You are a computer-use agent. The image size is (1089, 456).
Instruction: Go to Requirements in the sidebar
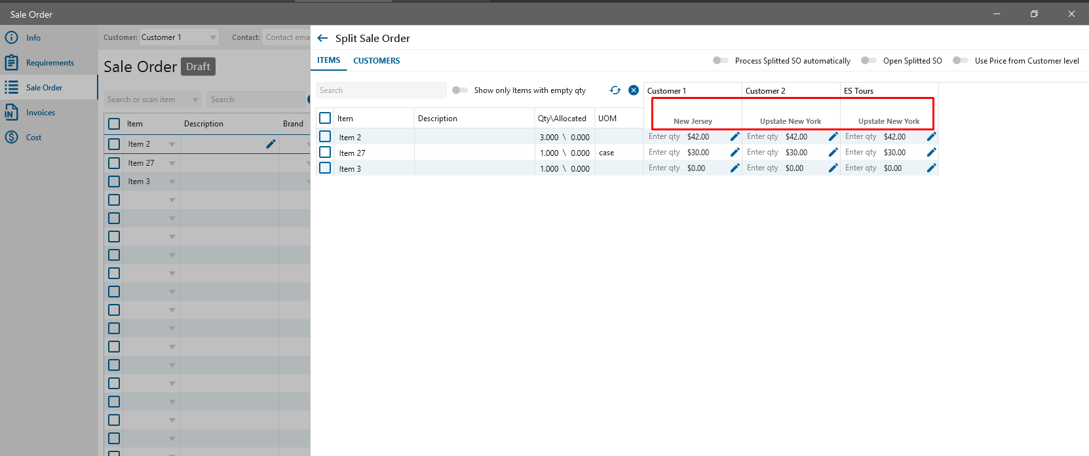click(x=50, y=63)
